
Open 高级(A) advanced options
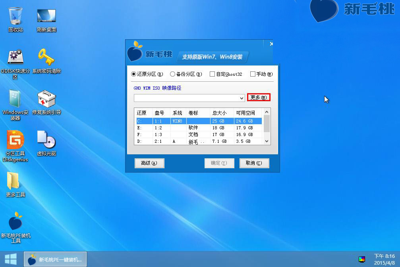[149, 163]
